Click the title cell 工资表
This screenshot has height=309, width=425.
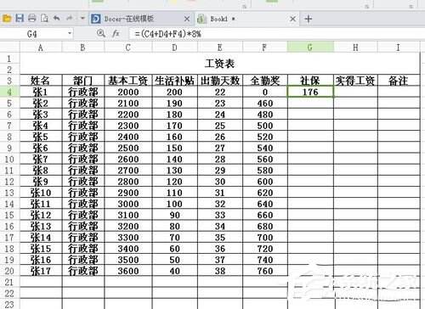[x=220, y=64]
